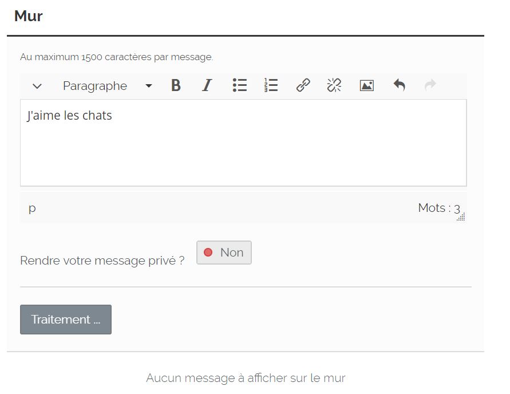Toggle bold formatting in the editor
This screenshot has width=510, height=394.
(x=176, y=86)
